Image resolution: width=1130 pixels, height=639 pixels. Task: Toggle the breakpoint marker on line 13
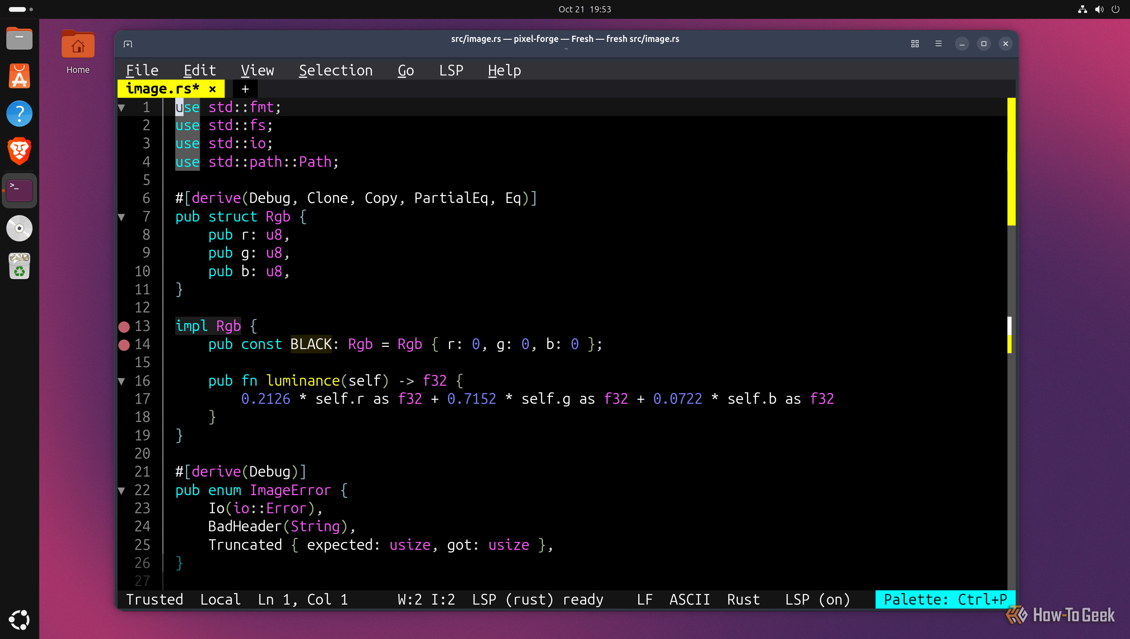pyautogui.click(x=124, y=327)
